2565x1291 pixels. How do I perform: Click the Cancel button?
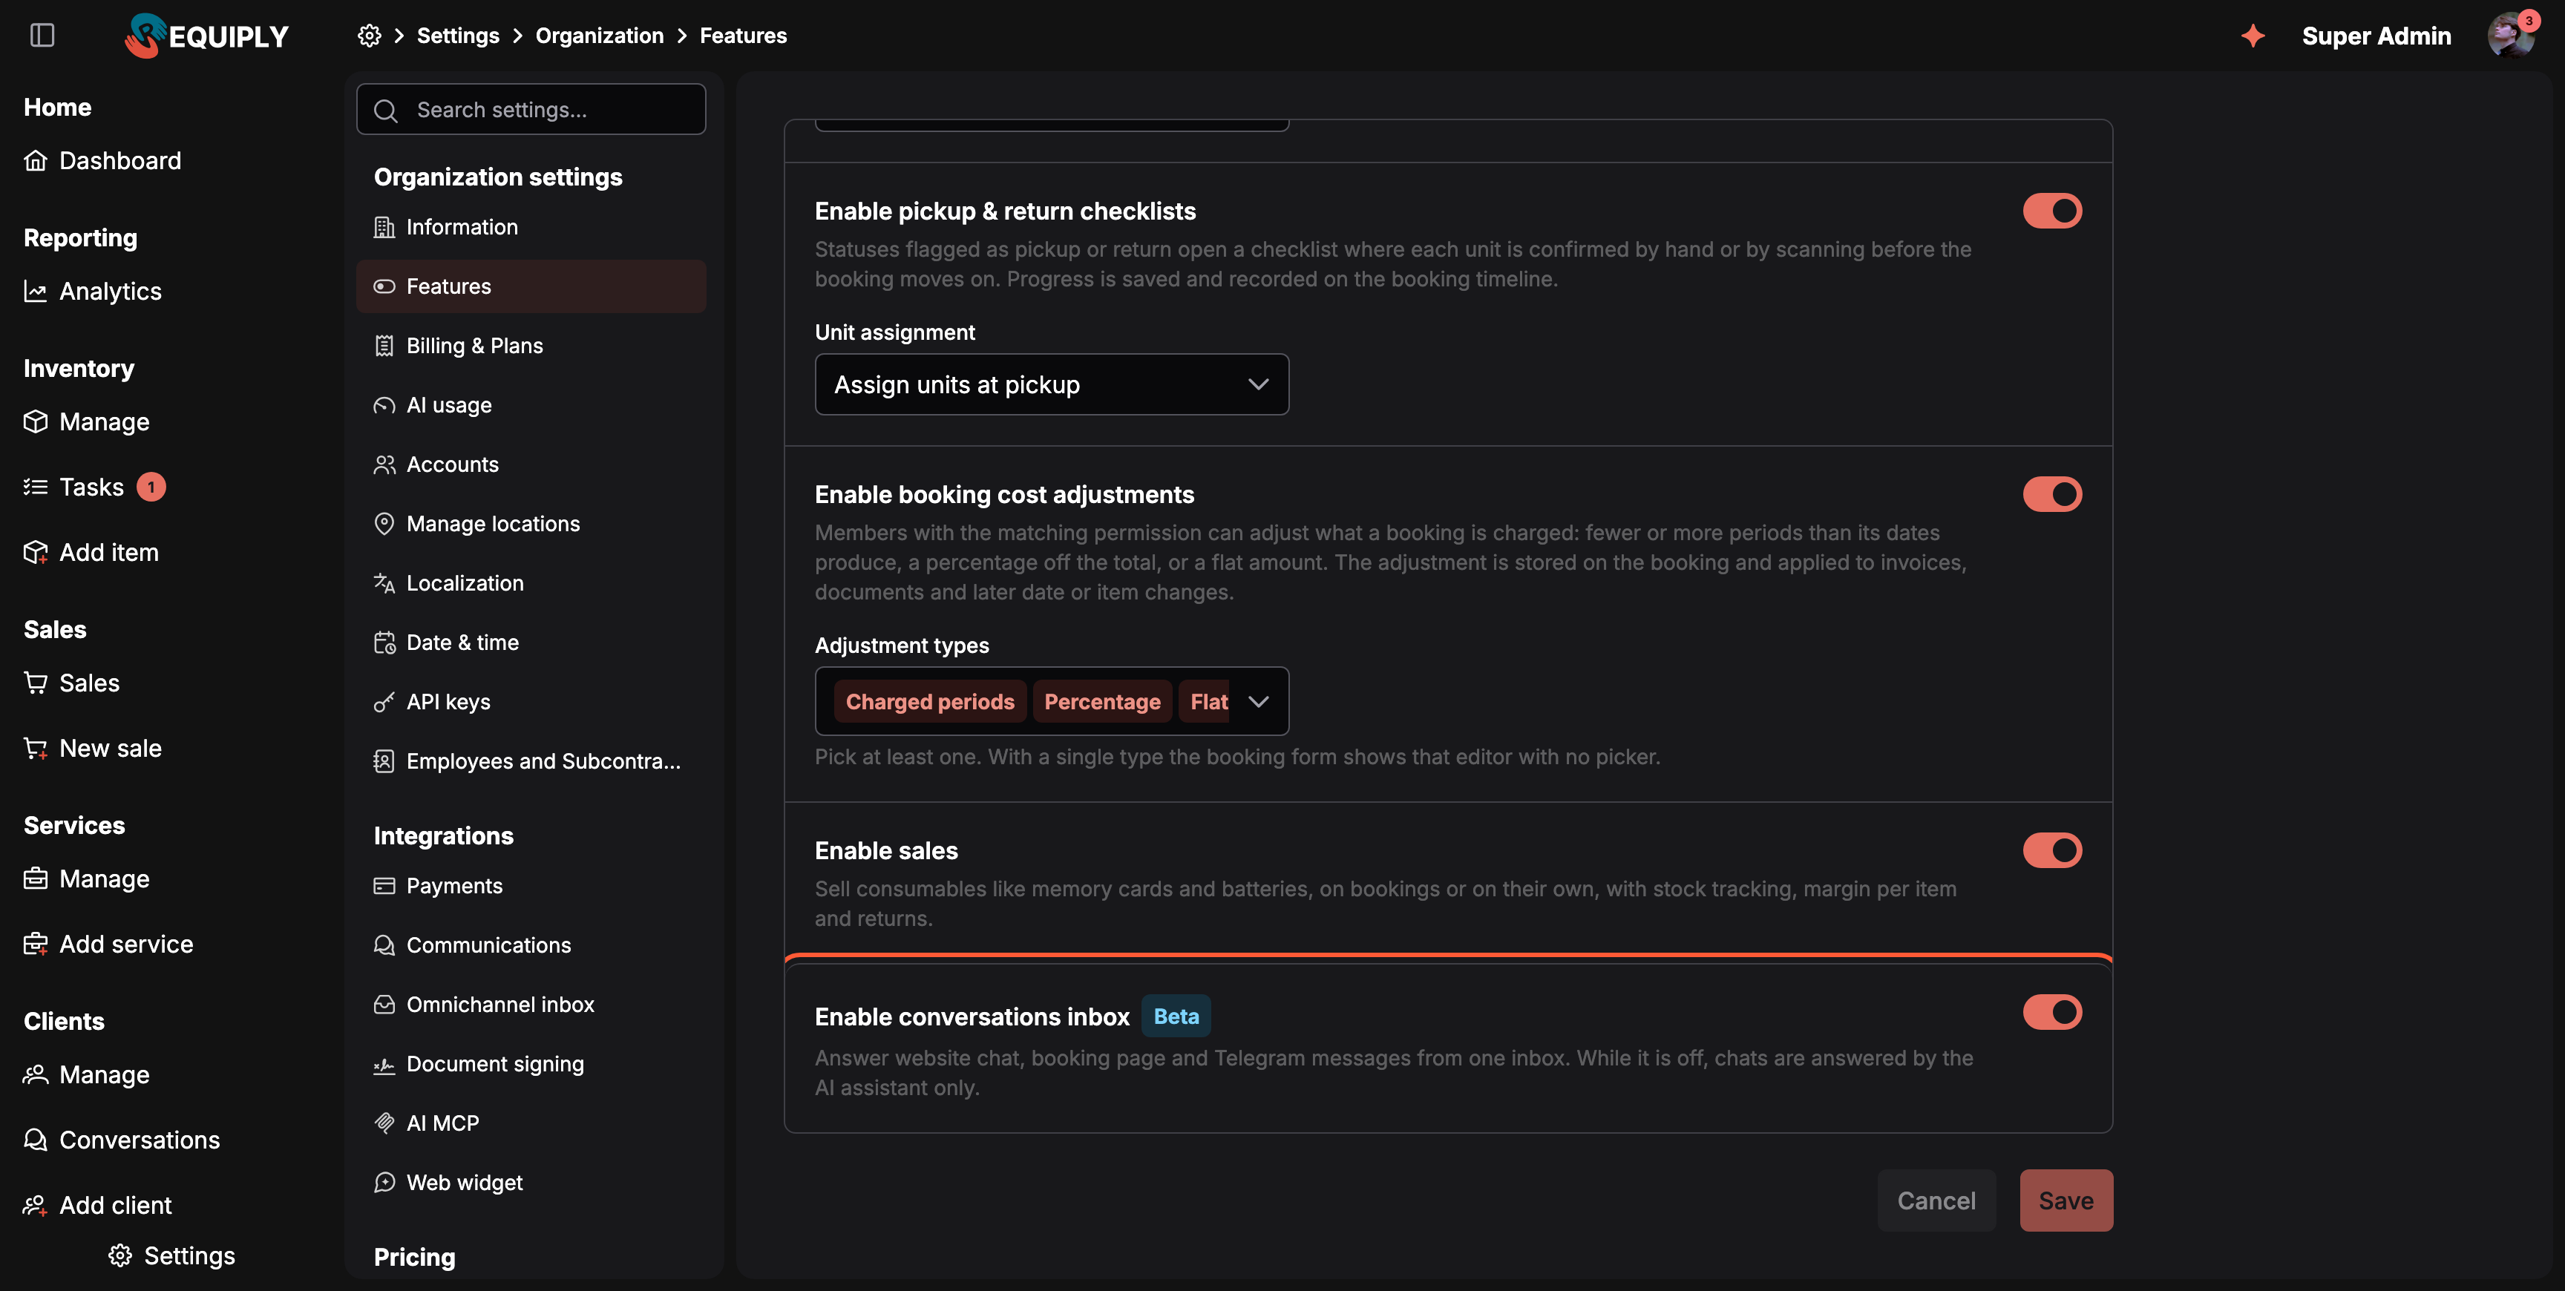click(1936, 1200)
